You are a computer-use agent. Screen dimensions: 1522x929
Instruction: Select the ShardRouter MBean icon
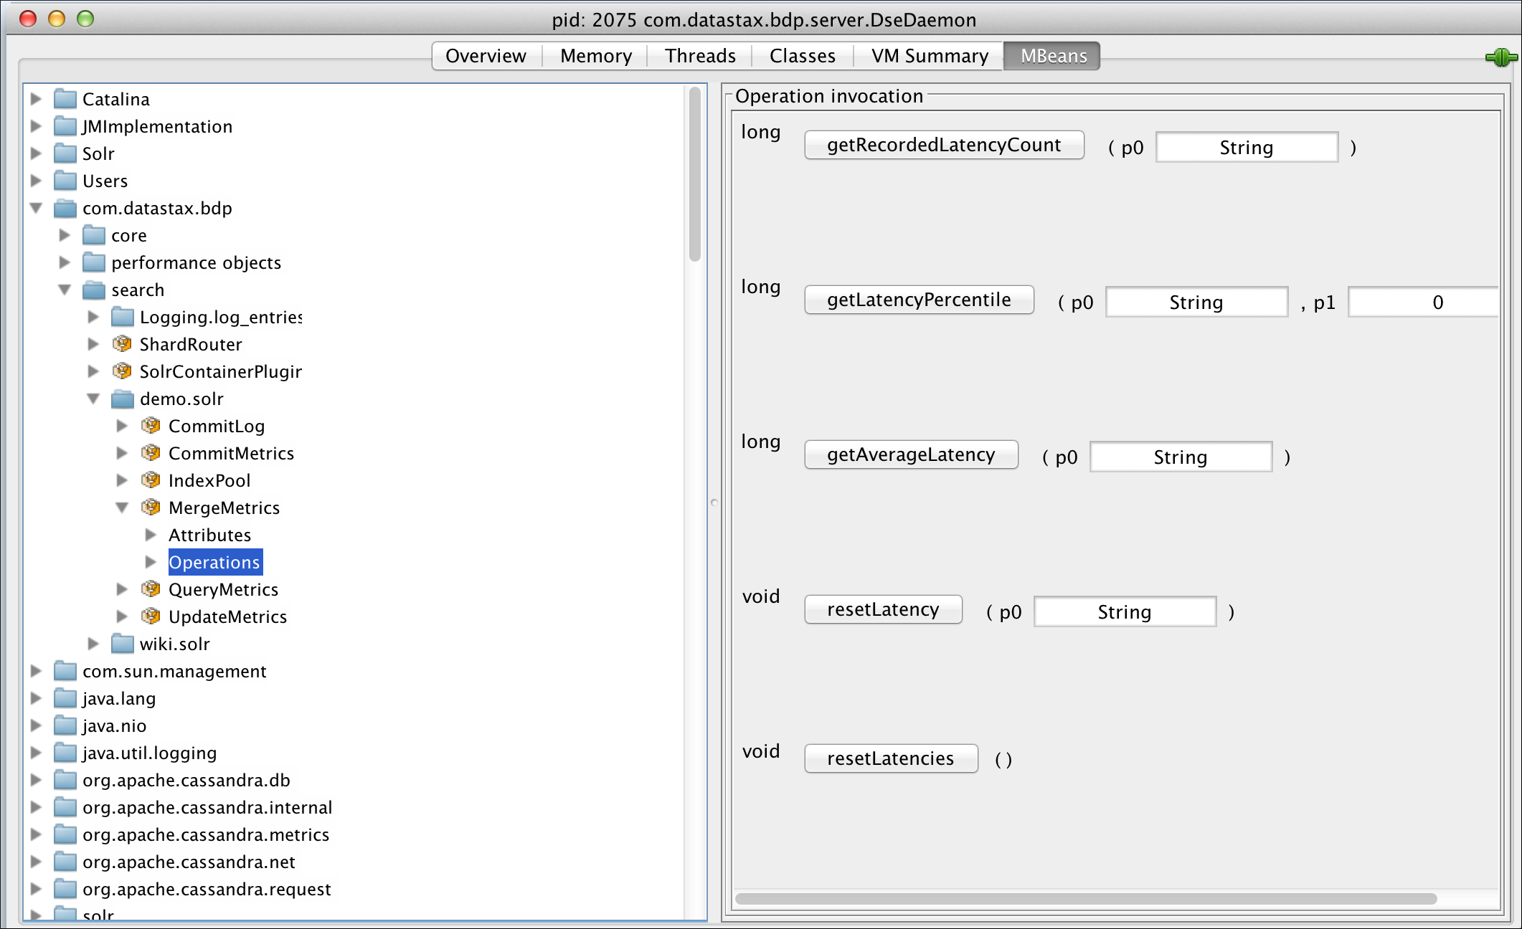pyautogui.click(x=122, y=344)
